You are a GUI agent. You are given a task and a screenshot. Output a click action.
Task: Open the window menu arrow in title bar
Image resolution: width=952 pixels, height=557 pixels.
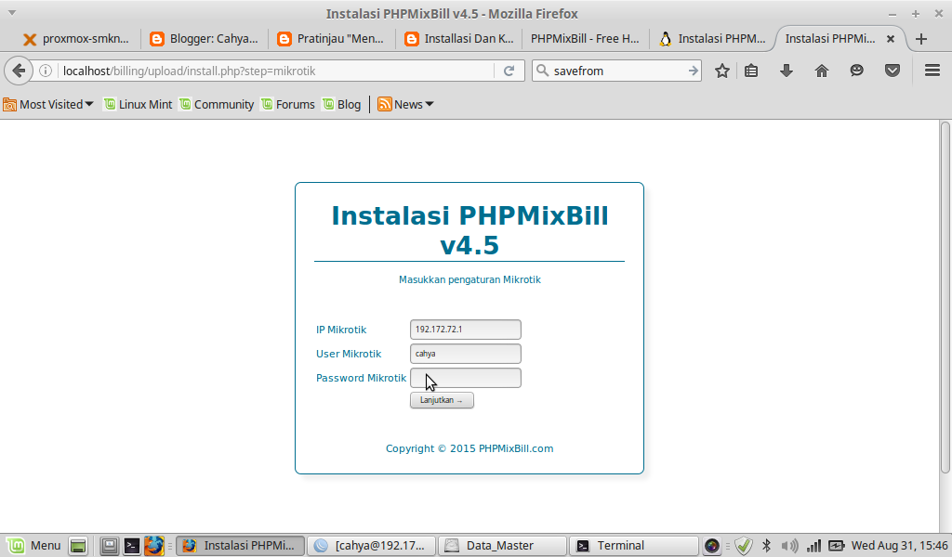point(11,13)
